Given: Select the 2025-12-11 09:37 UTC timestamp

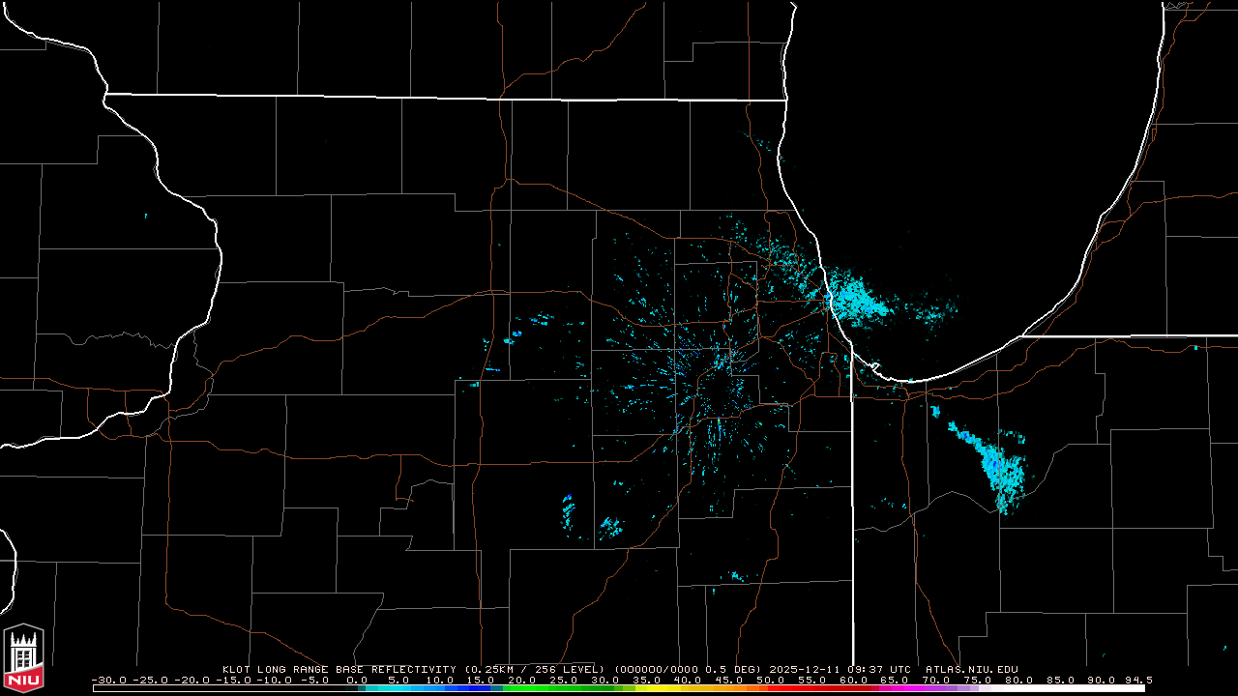Looking at the screenshot, I should click(840, 669).
